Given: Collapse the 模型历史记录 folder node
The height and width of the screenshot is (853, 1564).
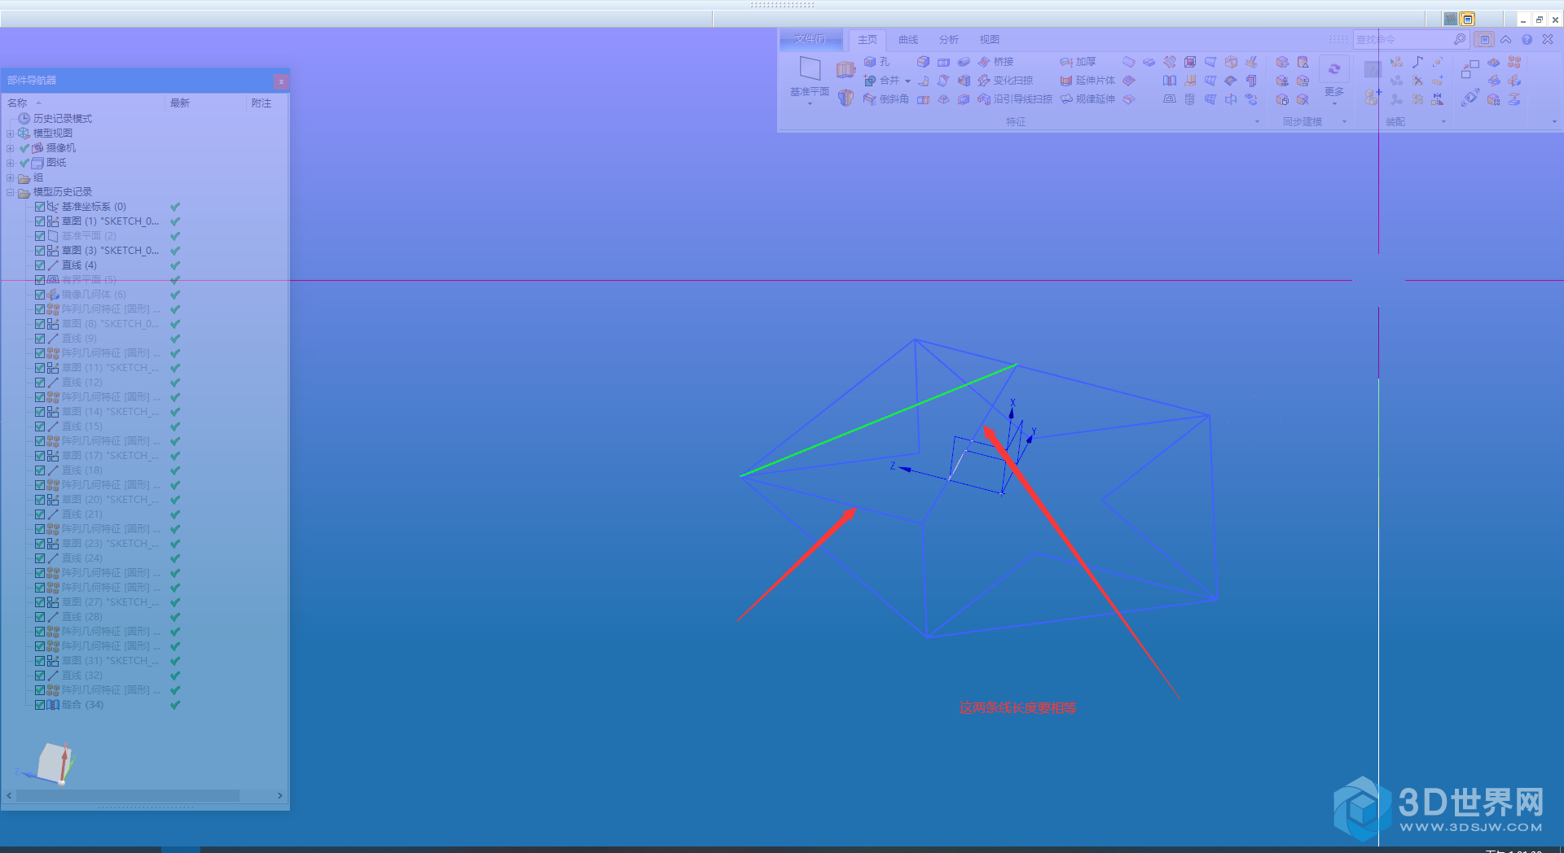Looking at the screenshot, I should tap(10, 193).
